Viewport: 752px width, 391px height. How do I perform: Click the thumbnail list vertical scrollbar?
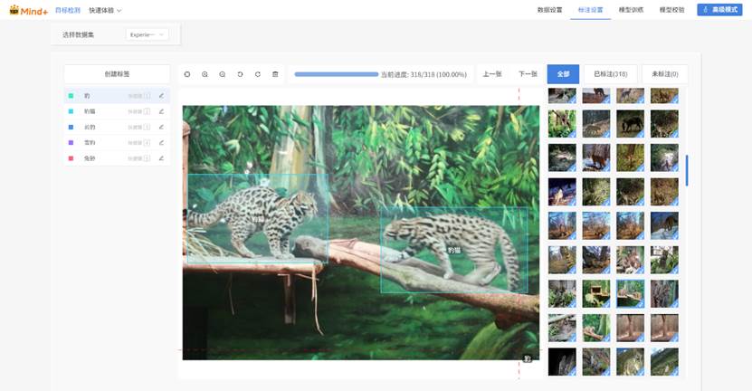[x=687, y=169]
